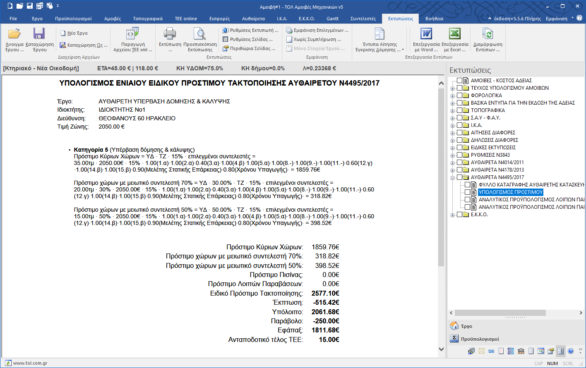Click Ρυθμίσεις Σελίδας button
Viewport: 586px width, 368px height.
[248, 39]
